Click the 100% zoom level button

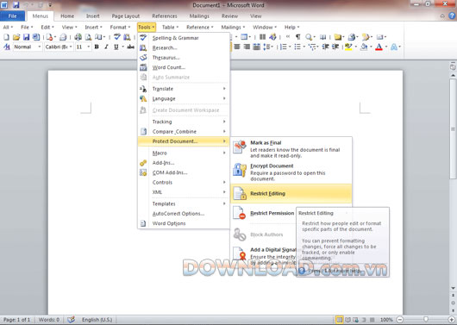[386, 320]
